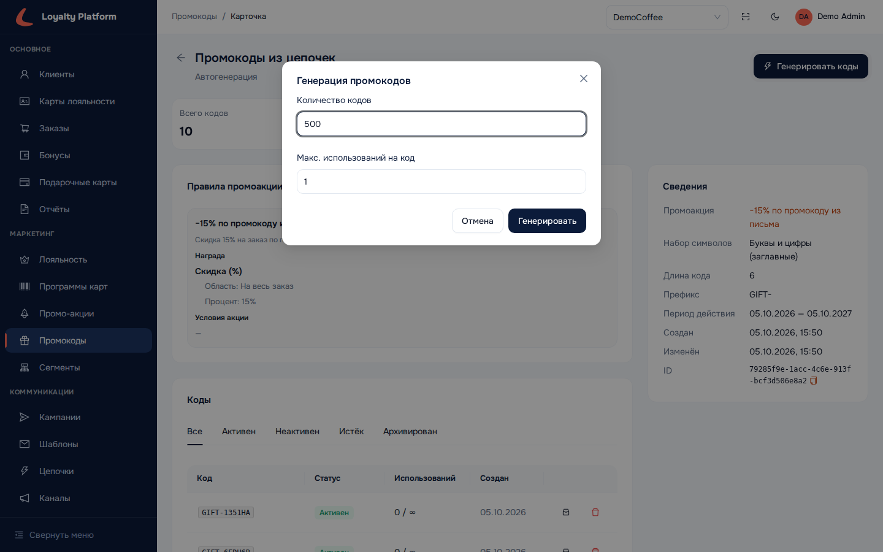The image size is (883, 552).
Task: Click the GIFT-1351HA code cell
Action: pyautogui.click(x=226, y=513)
